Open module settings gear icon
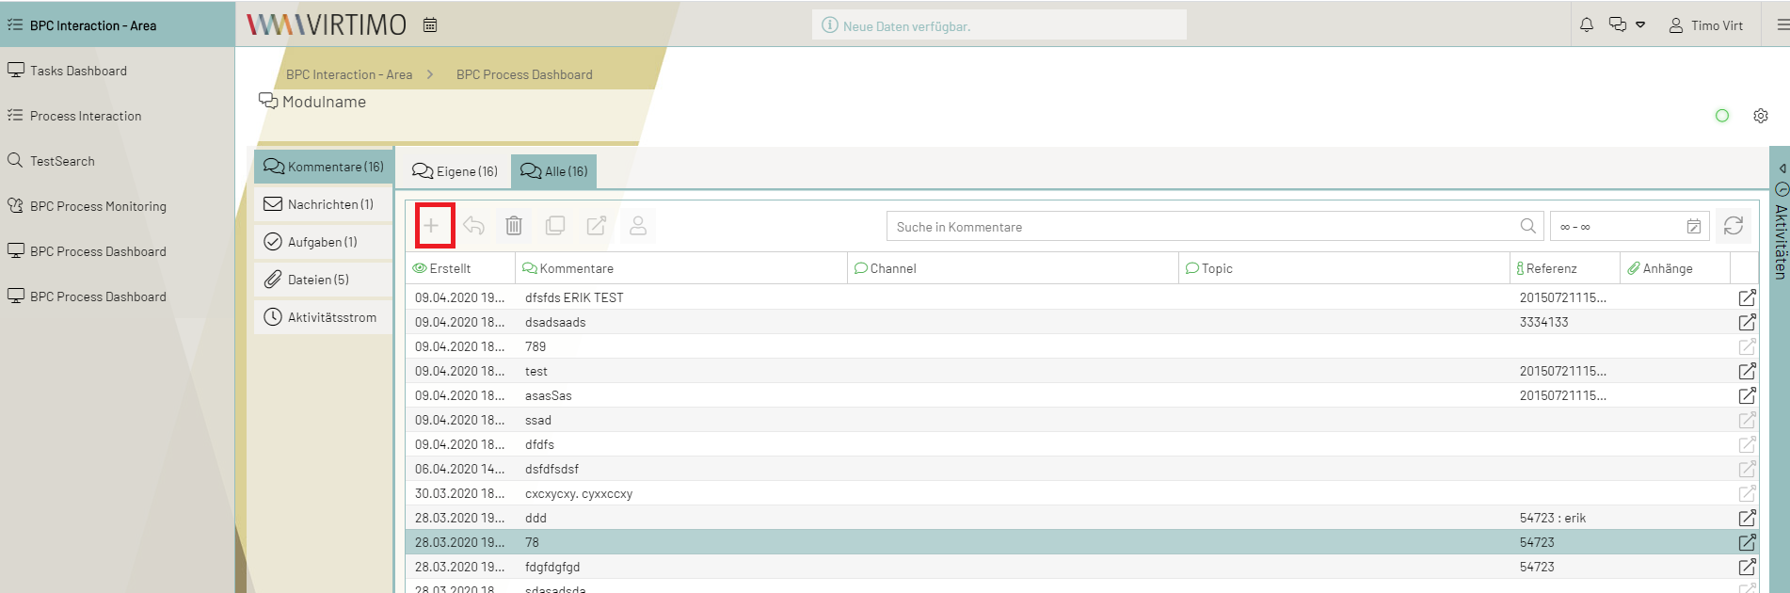This screenshot has width=1790, height=593. point(1761,116)
